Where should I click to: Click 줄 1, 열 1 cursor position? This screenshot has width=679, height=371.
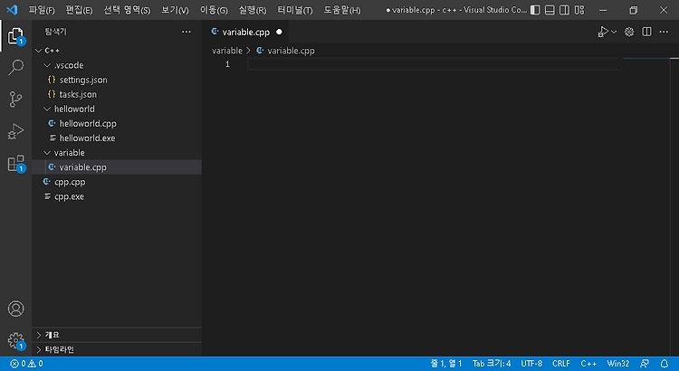pyautogui.click(x=446, y=364)
